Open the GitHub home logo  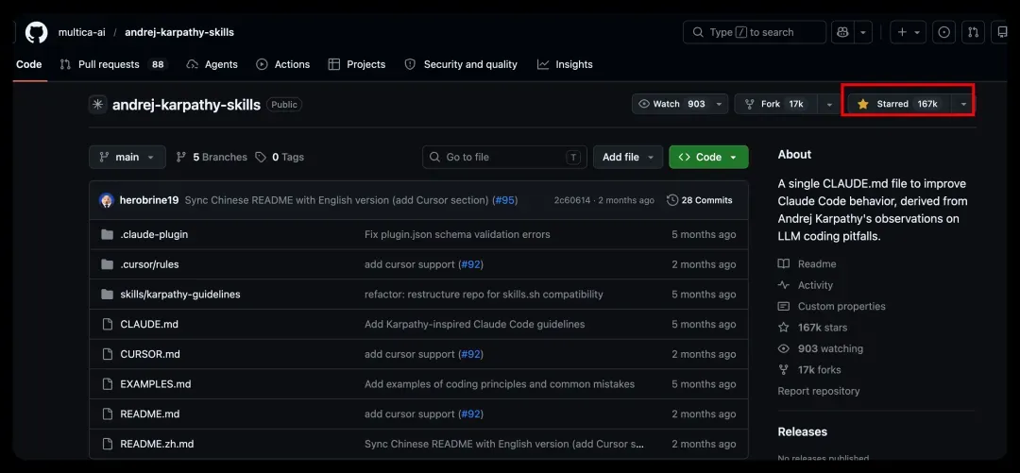(x=37, y=32)
